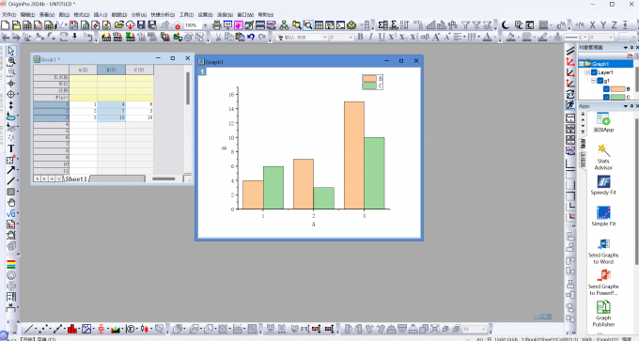Click the Send Graphs to Word app
The height and width of the screenshot is (341, 639).
tap(603, 252)
